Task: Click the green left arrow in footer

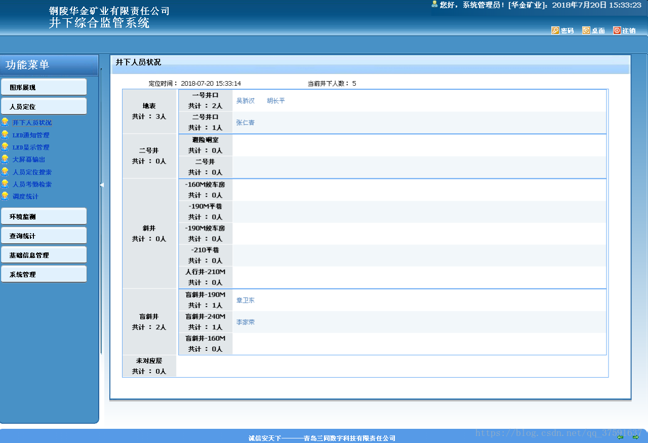Action: (x=621, y=437)
